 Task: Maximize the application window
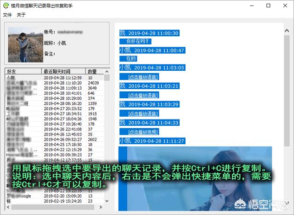pos(268,6)
